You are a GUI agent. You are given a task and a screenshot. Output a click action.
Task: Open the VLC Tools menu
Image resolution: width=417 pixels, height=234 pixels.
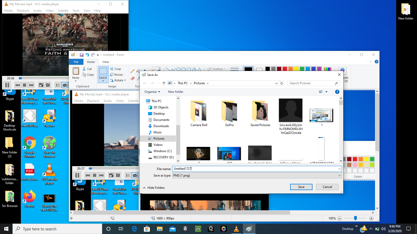pyautogui.click(x=76, y=11)
